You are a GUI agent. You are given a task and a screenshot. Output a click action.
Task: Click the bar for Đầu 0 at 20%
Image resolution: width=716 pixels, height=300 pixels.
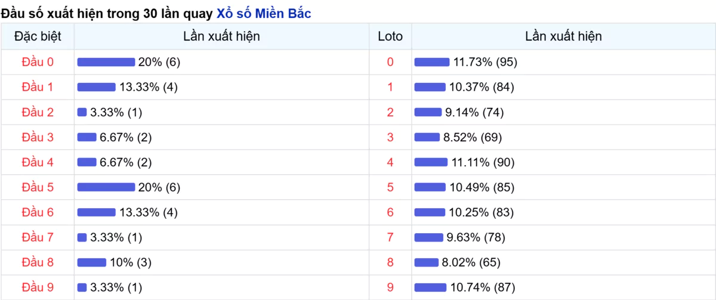pyautogui.click(x=106, y=62)
